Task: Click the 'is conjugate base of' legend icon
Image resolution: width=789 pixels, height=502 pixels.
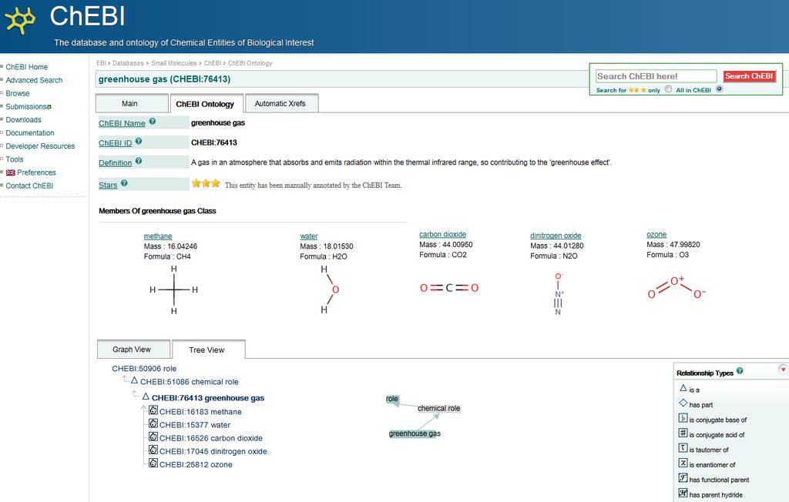Action: 683,418
